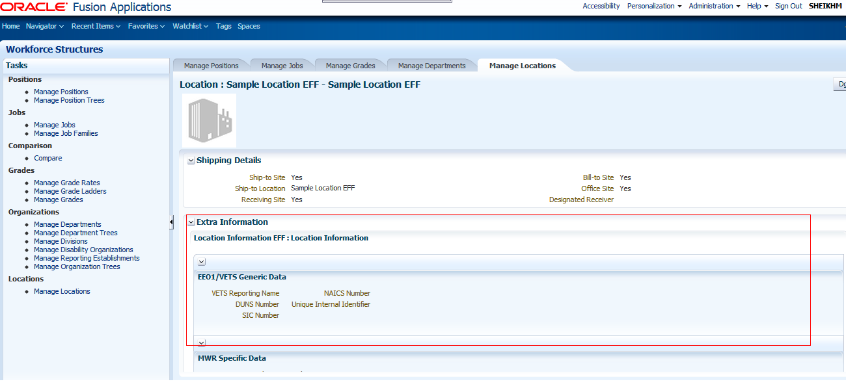Collapse the Tasks pane using the arrow handle
This screenshot has width=846, height=388.
[x=171, y=222]
